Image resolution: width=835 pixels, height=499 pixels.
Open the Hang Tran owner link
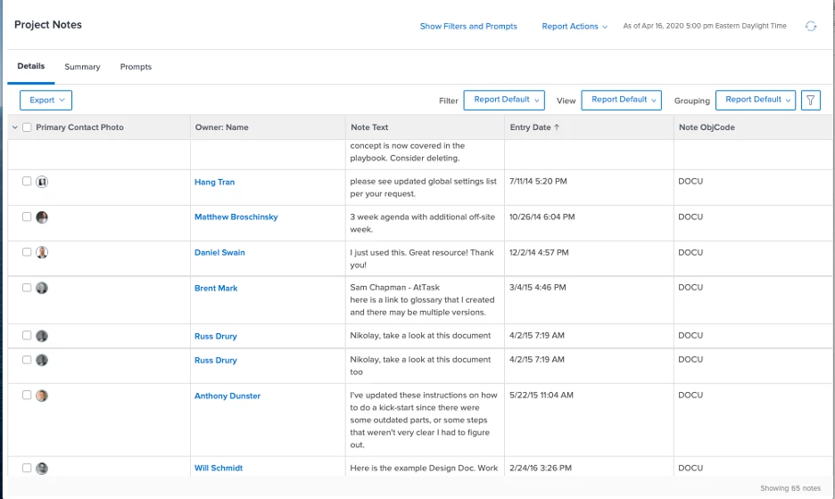[x=215, y=182]
